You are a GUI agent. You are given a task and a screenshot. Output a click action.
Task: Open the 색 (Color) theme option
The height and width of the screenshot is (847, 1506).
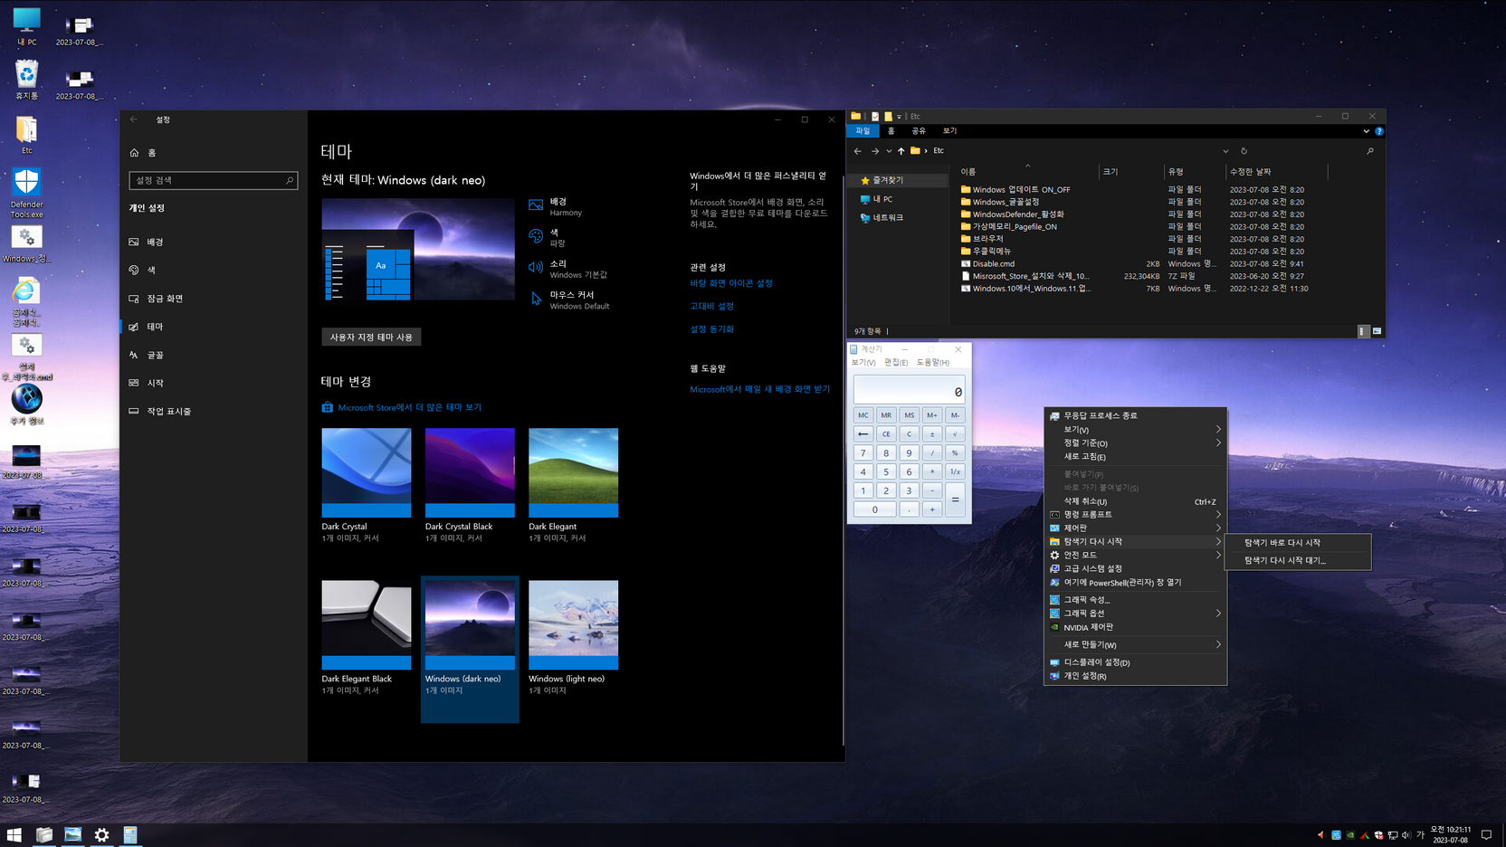[x=548, y=237]
